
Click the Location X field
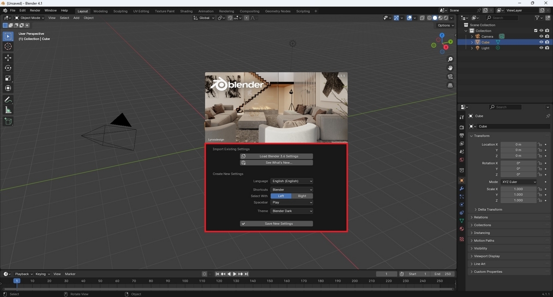(x=518, y=145)
